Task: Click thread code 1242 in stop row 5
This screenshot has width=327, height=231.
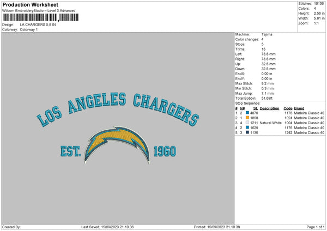Action: click(x=288, y=132)
